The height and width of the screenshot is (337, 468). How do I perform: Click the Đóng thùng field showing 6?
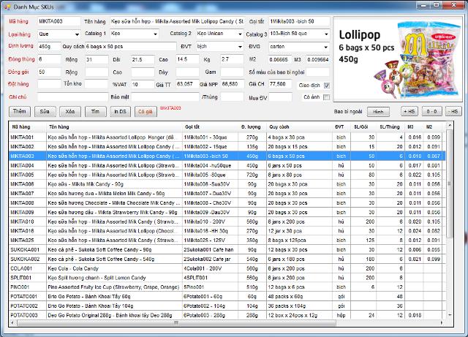[x=49, y=59]
